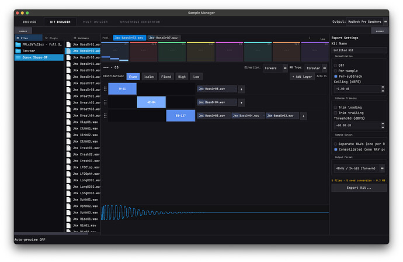The height and width of the screenshot is (262, 403).
Task: Switch to the Browse tab
Action: click(x=29, y=22)
